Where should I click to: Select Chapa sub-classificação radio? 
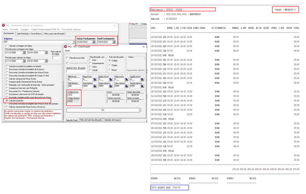point(110,65)
